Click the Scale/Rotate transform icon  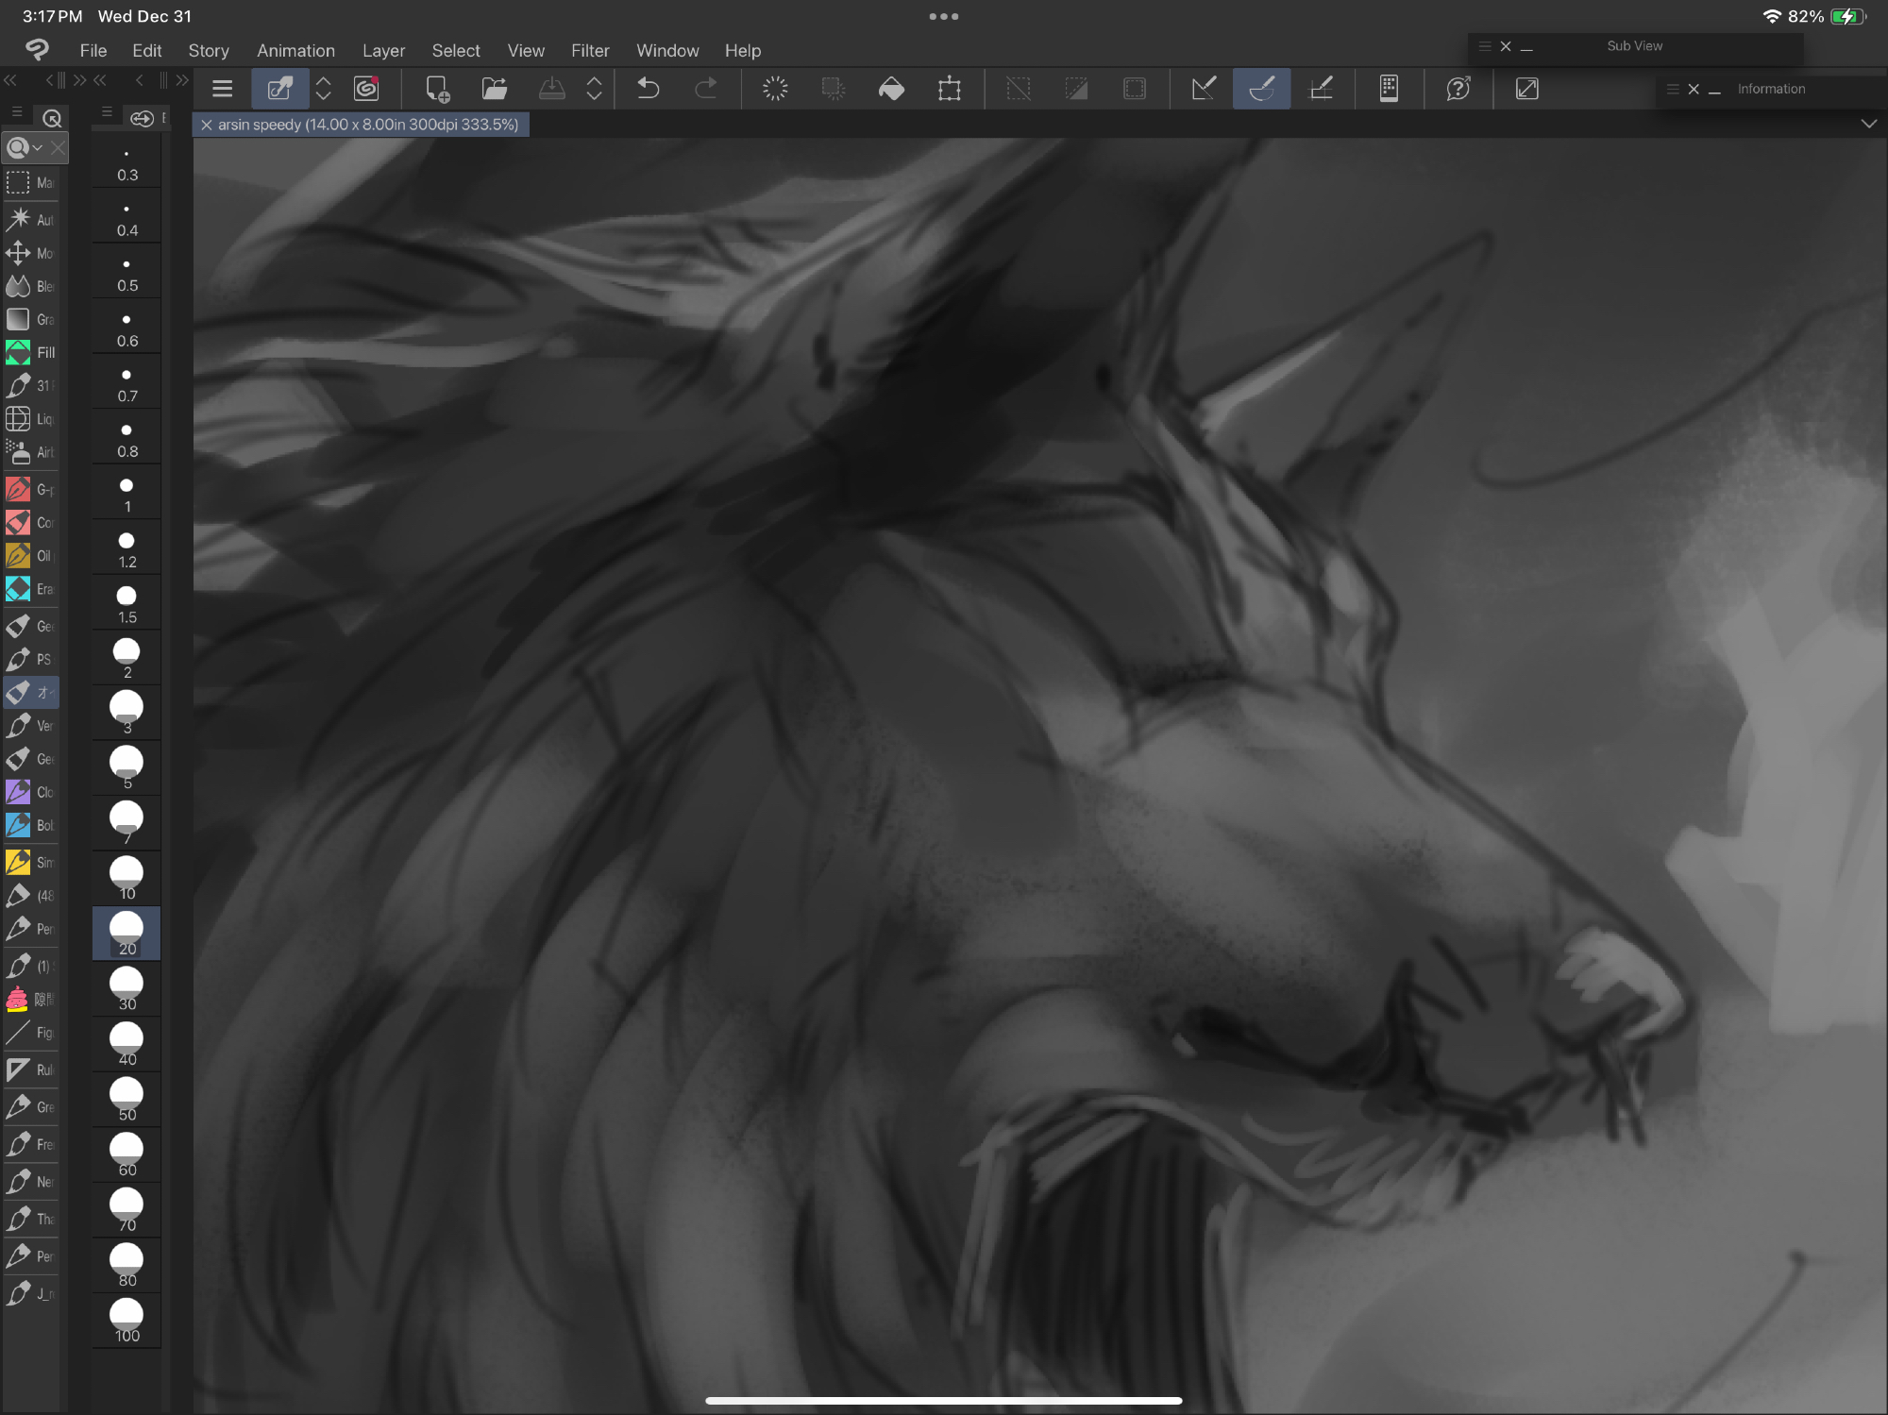click(950, 89)
